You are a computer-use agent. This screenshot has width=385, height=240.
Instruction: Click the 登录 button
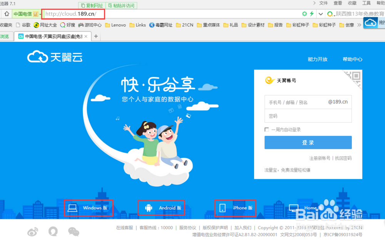pos(308,142)
